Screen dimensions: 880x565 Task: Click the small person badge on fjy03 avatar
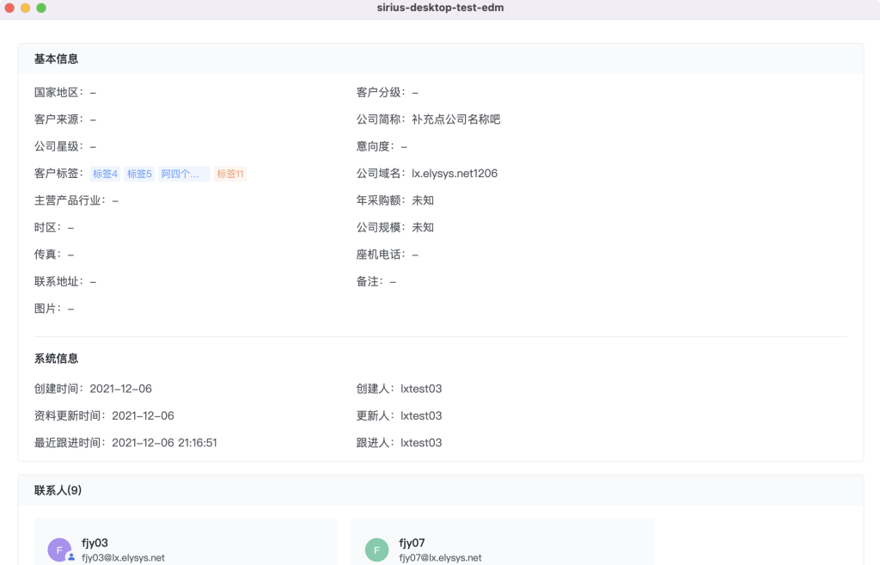[70, 557]
